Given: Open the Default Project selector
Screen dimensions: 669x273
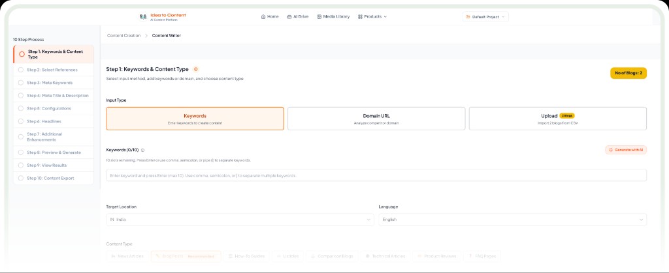Looking at the screenshot, I should point(485,17).
